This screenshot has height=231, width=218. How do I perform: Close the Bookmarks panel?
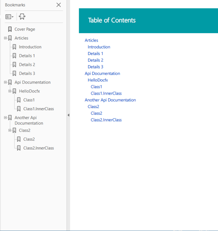(58, 5)
